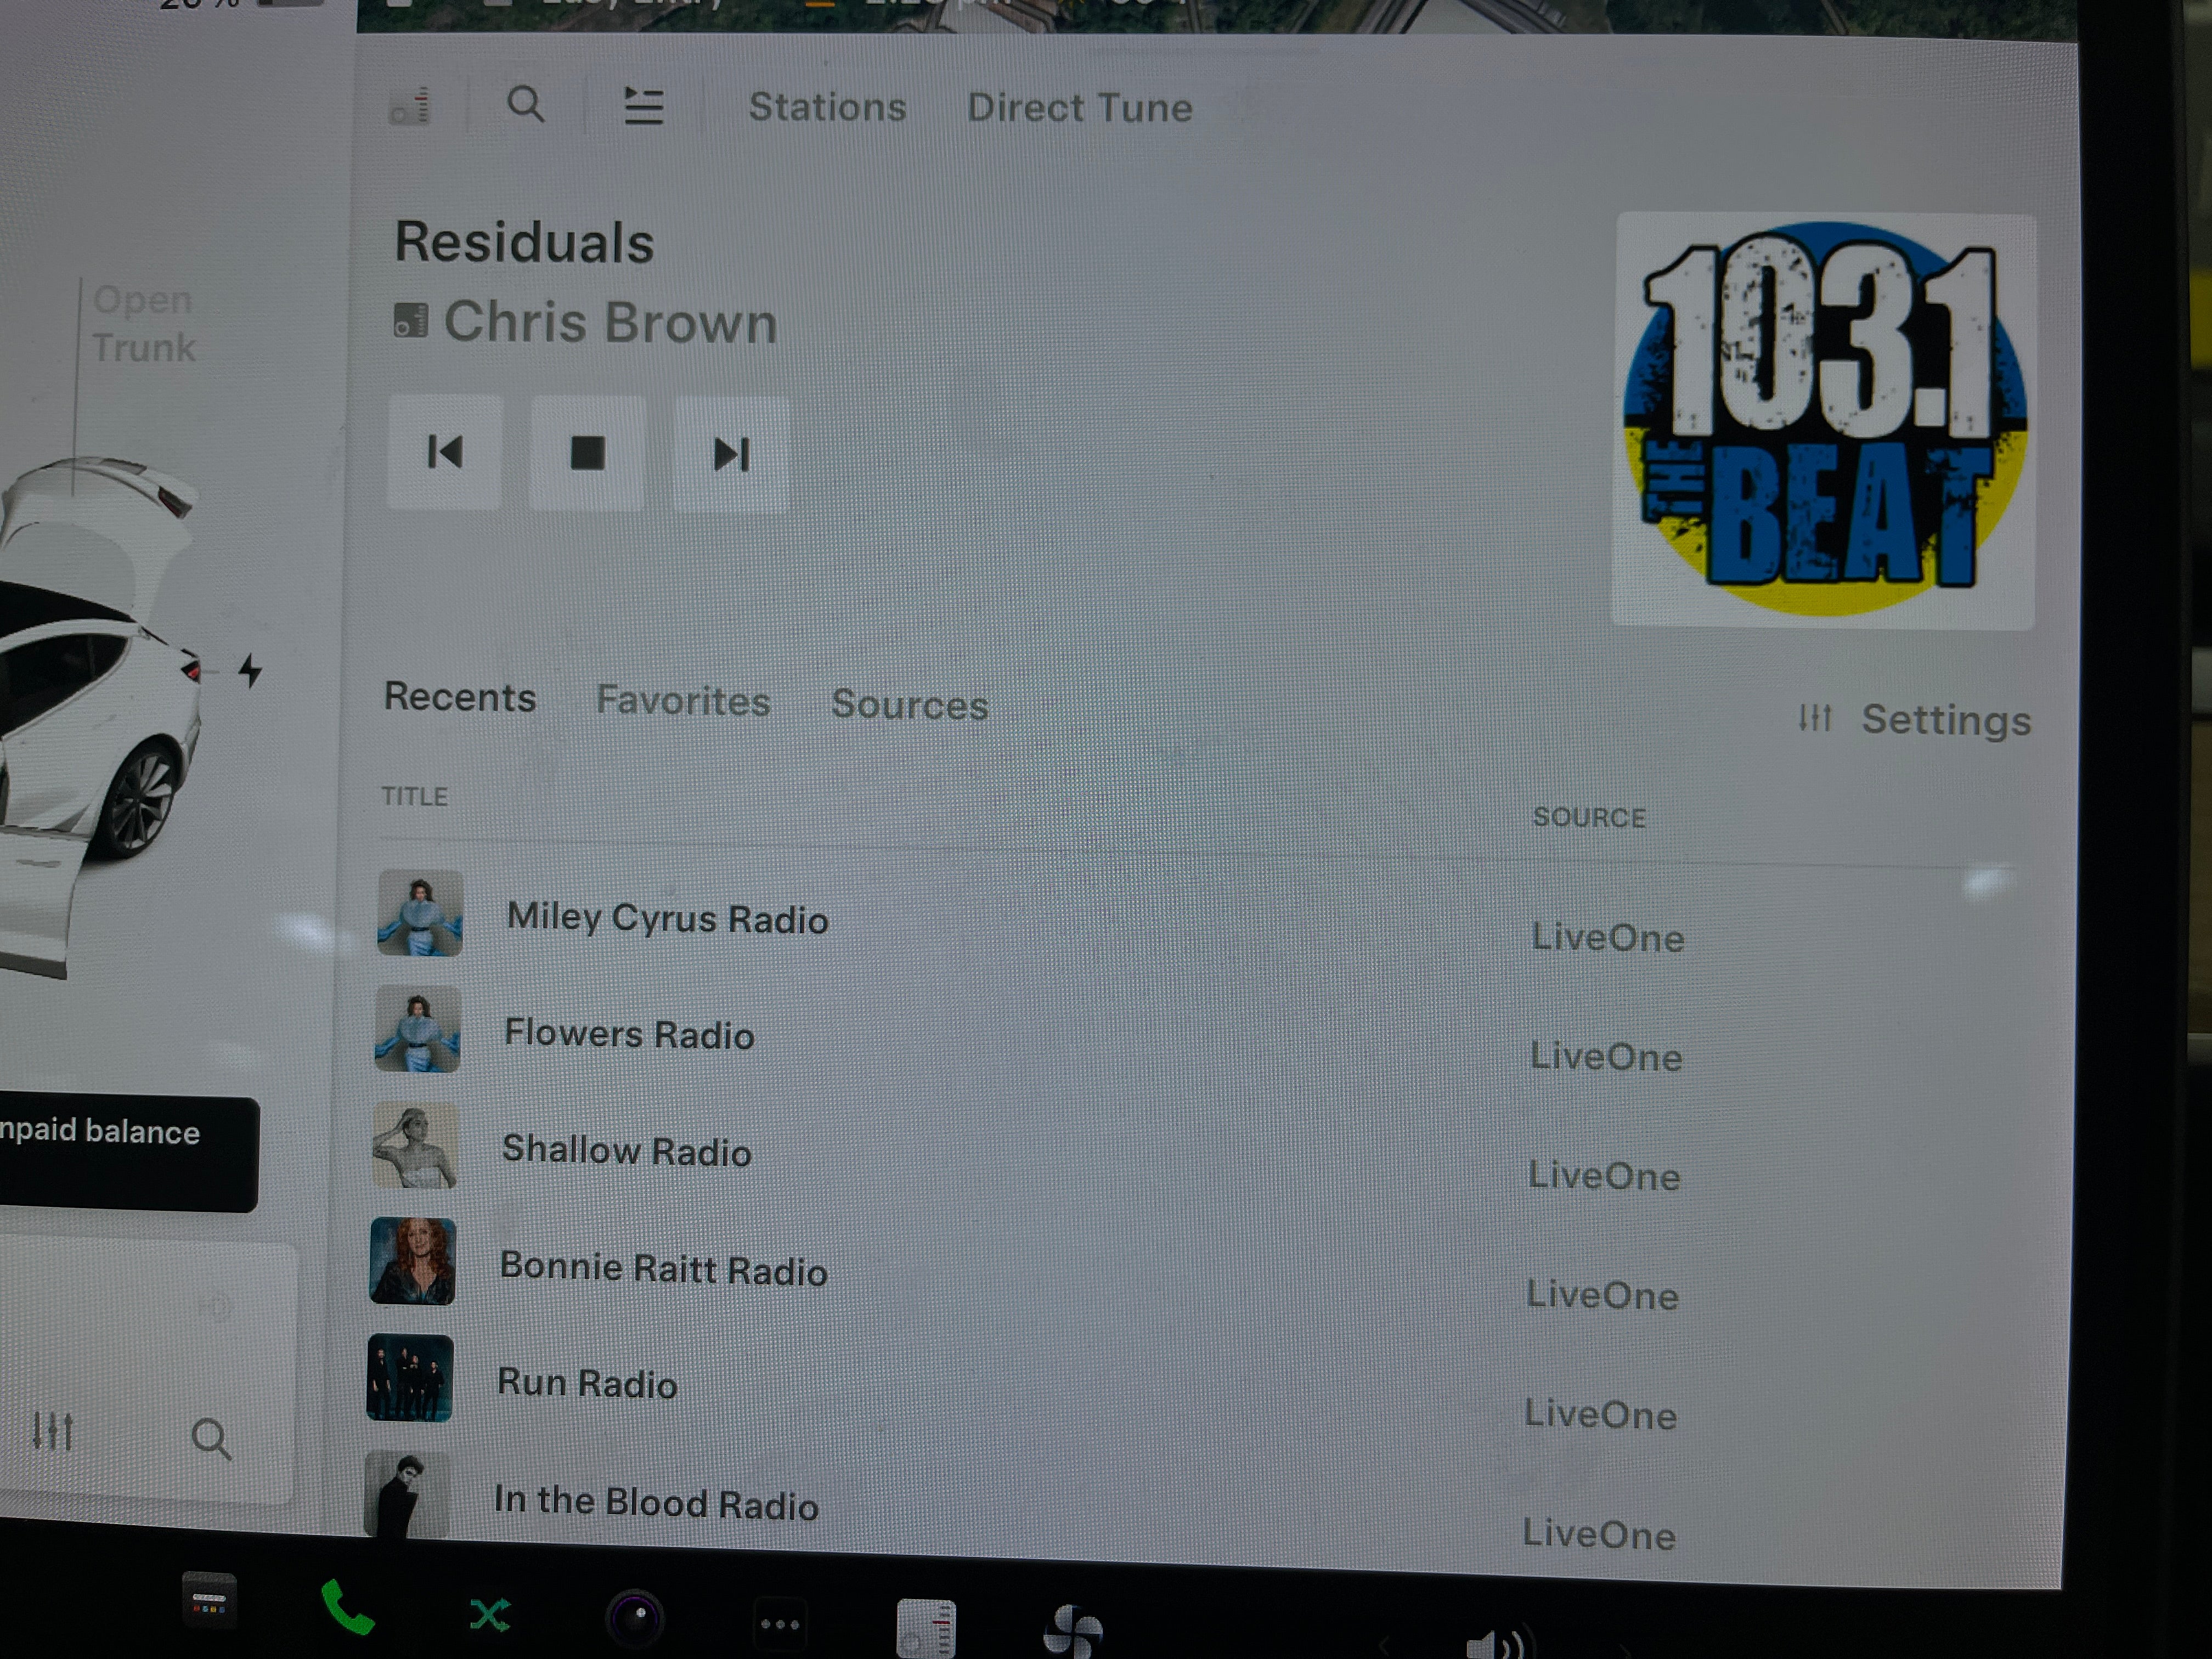2212x1659 pixels.
Task: Sort by the SOURCE column header
Action: (x=1589, y=818)
